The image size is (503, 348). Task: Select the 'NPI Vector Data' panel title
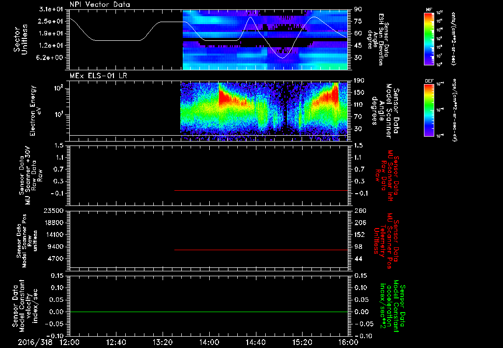[x=100, y=4]
